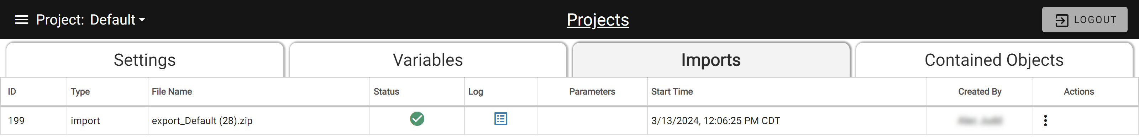Expand the Project Default dropdown
Viewport: 1139px width, 139px height.
91,20
